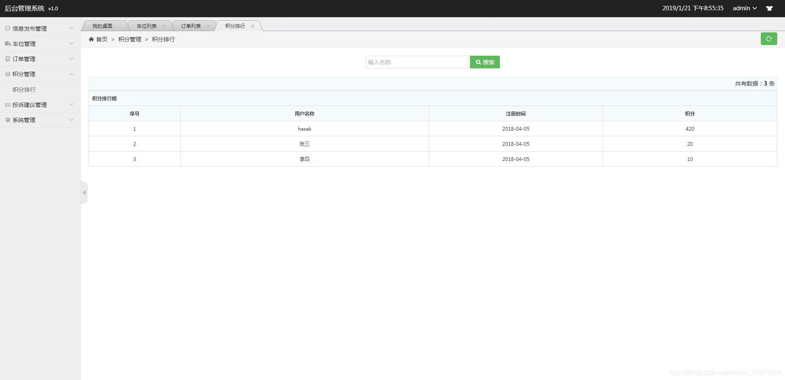This screenshot has width=785, height=380.
Task: Click the 积分 column header
Action: (690, 113)
